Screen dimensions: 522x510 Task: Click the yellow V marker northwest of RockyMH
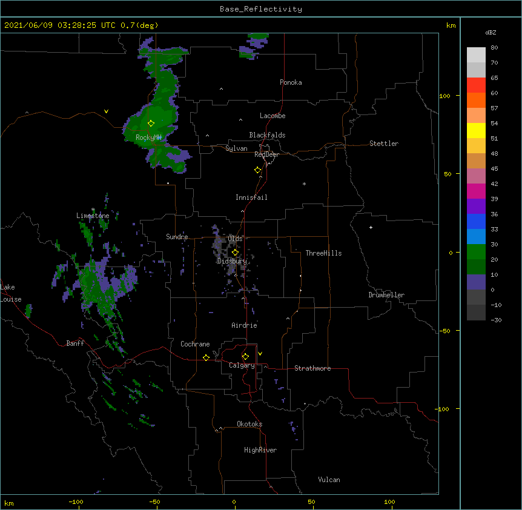coord(106,111)
